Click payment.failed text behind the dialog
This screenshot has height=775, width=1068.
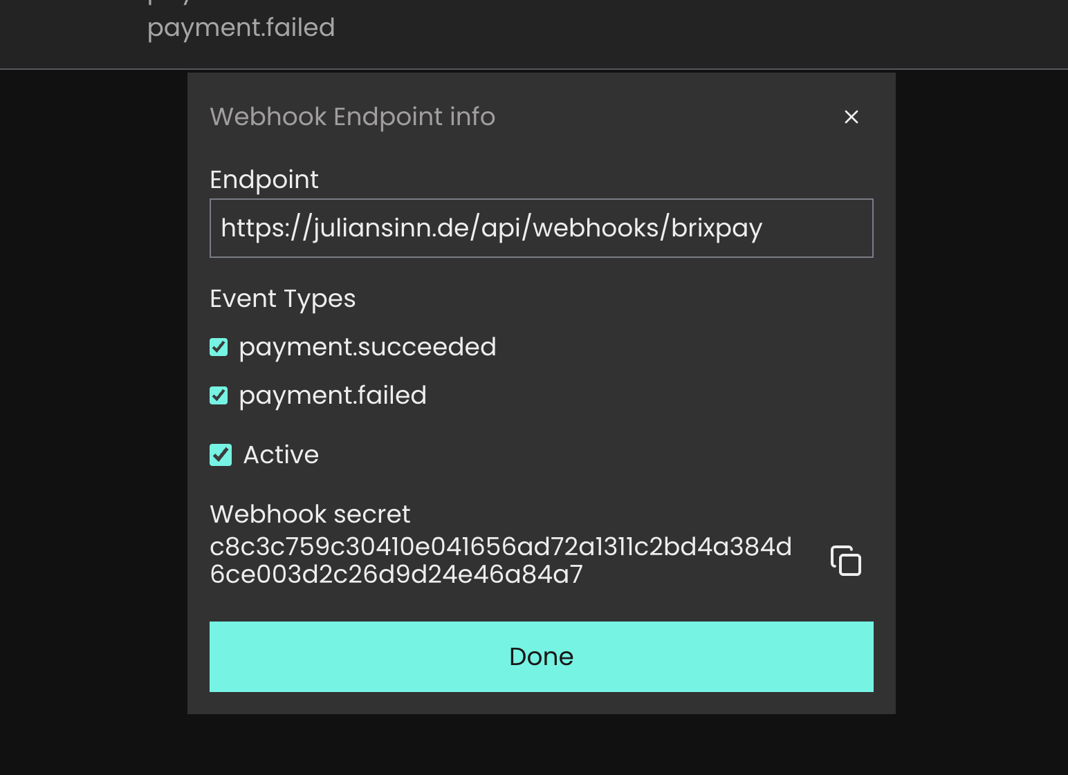[241, 28]
